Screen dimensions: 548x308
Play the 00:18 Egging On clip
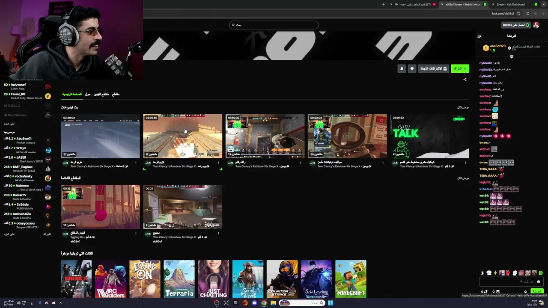coord(100,207)
